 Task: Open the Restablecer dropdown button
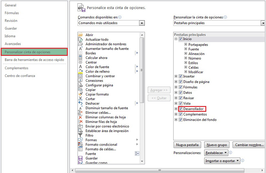tap(216, 153)
